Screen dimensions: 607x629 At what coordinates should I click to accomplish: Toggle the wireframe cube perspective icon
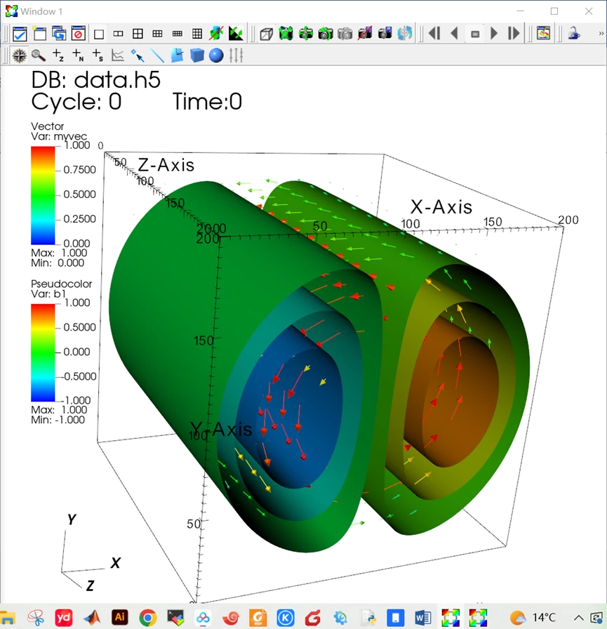coord(266,34)
